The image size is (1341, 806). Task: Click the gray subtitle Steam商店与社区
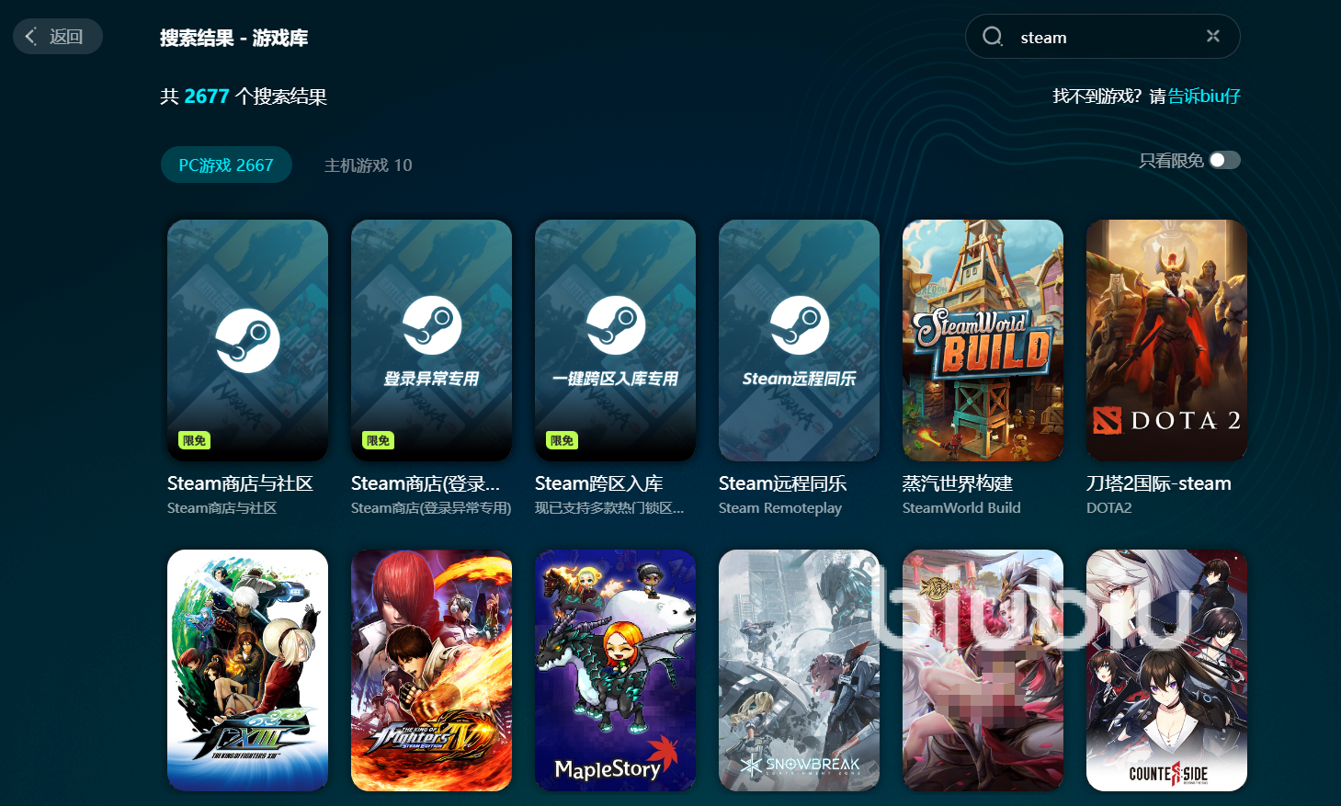(222, 508)
